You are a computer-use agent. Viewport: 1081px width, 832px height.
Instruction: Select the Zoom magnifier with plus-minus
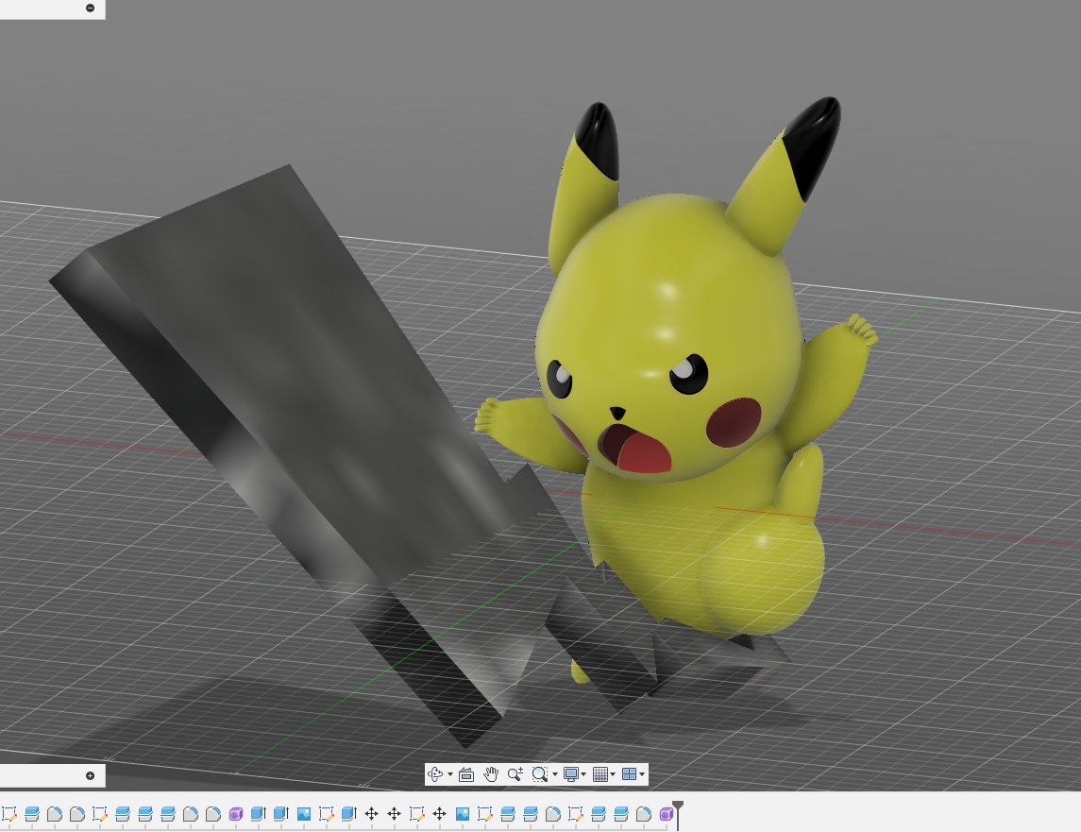pyautogui.click(x=515, y=774)
